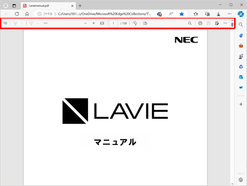247x186 pixels.
Task: Open the read aloud option
Action: pyautogui.click(x=171, y=14)
